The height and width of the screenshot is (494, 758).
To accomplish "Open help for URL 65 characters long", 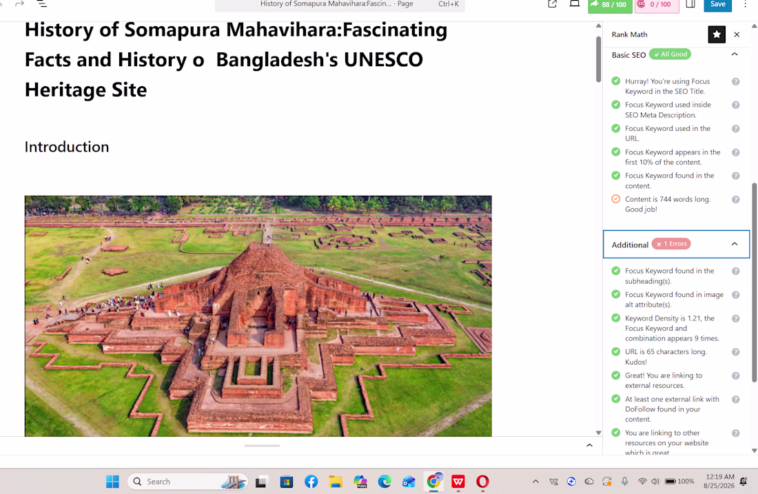I will (735, 352).
